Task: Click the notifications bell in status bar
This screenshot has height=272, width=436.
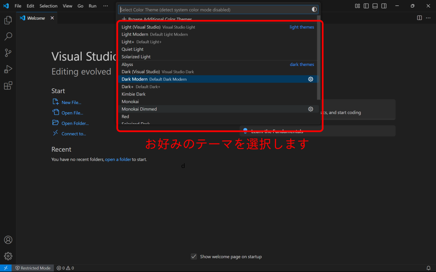Action: (x=429, y=268)
